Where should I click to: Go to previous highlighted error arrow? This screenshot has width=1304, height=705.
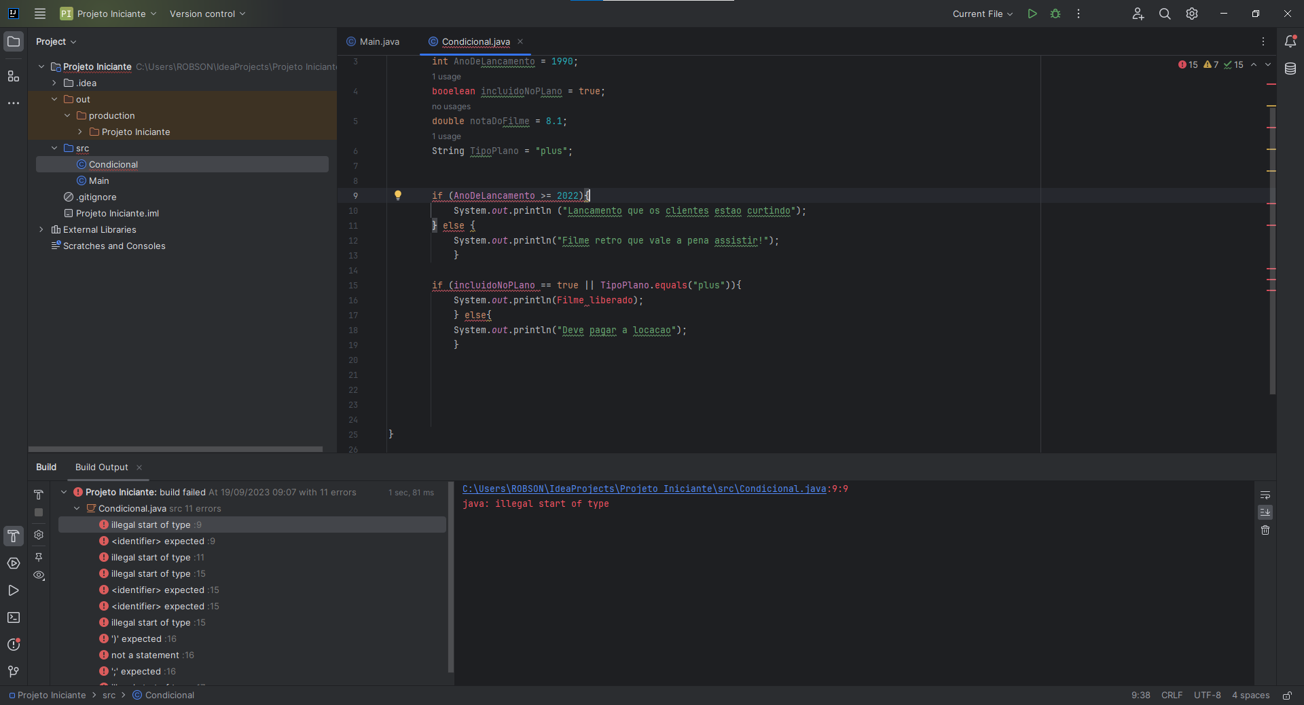(1254, 64)
